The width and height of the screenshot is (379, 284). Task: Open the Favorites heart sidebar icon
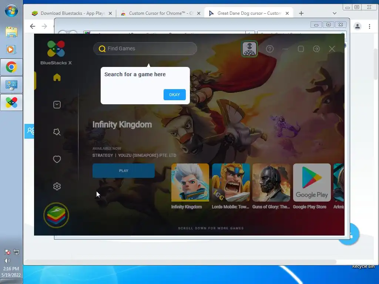click(x=57, y=159)
